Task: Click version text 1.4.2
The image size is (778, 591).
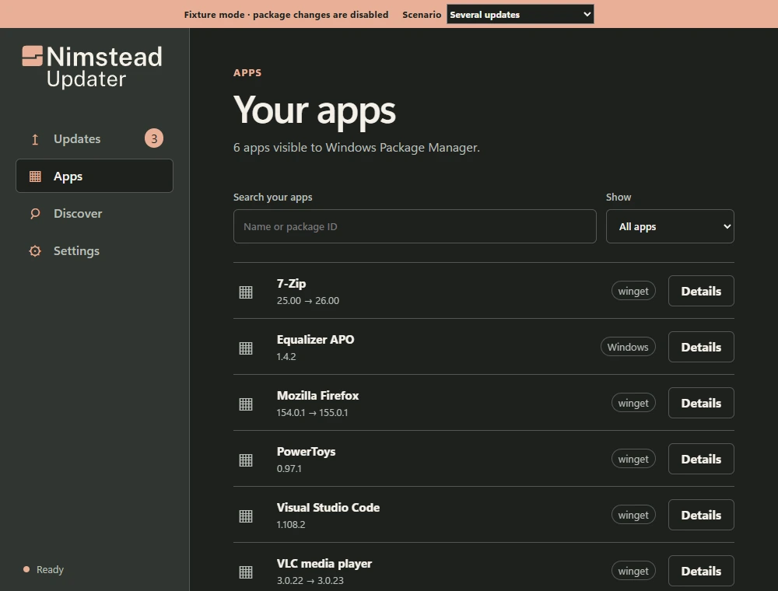Action: click(286, 357)
